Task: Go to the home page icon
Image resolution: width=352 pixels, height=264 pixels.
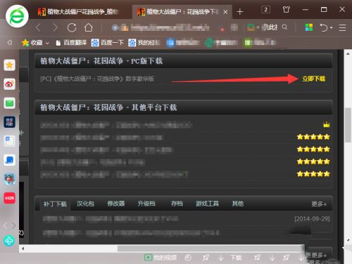Action: [89, 27]
